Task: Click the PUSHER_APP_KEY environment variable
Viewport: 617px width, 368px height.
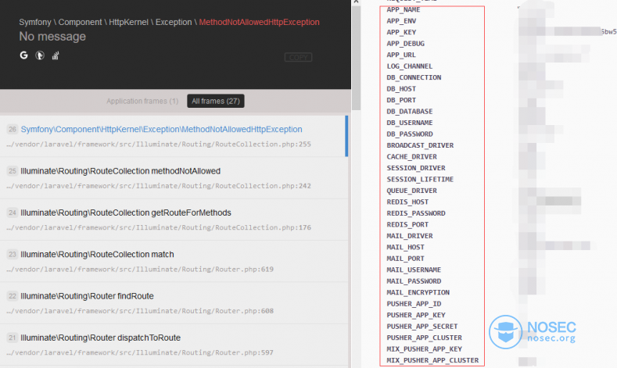Action: pos(416,316)
